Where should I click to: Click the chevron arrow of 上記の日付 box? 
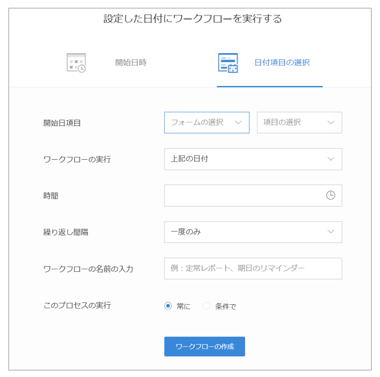(331, 159)
